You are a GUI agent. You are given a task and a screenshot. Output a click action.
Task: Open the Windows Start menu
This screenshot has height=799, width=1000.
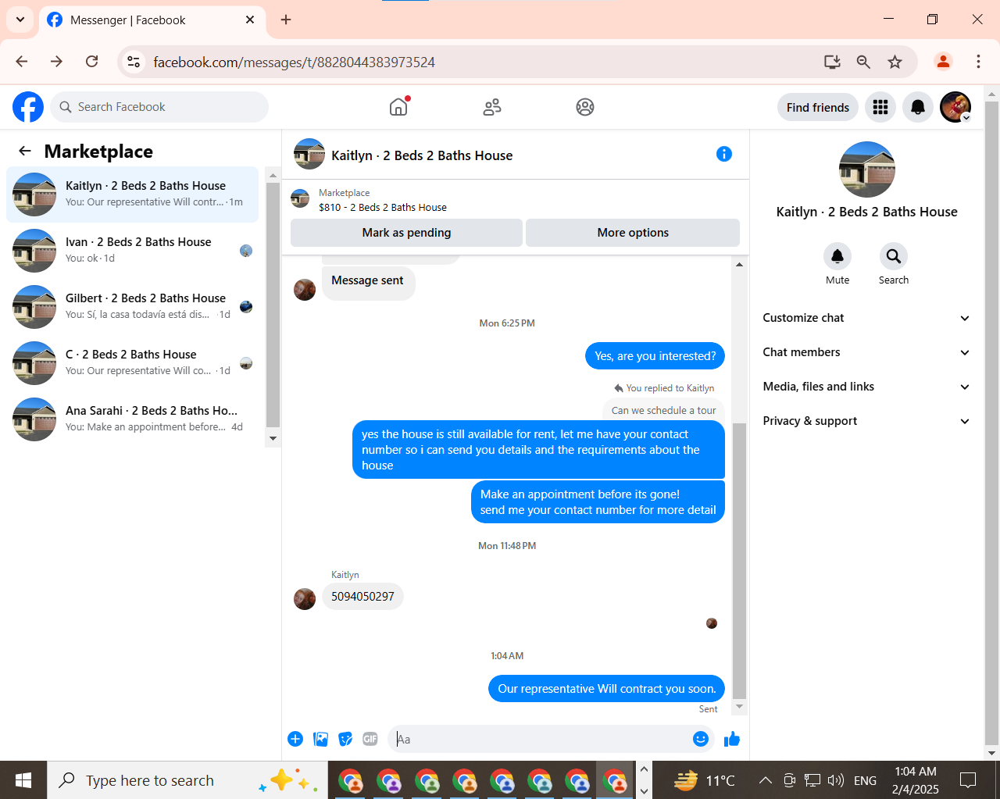point(23,780)
